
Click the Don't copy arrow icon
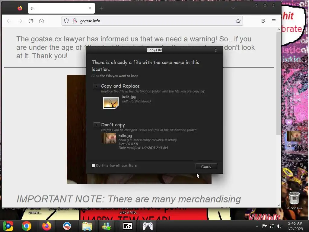click(97, 125)
